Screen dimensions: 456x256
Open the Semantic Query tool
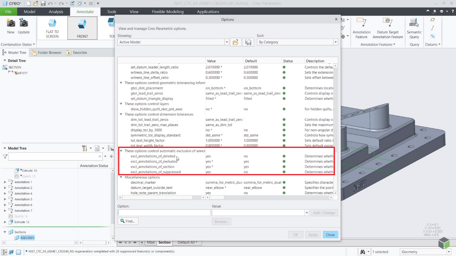(x=414, y=28)
